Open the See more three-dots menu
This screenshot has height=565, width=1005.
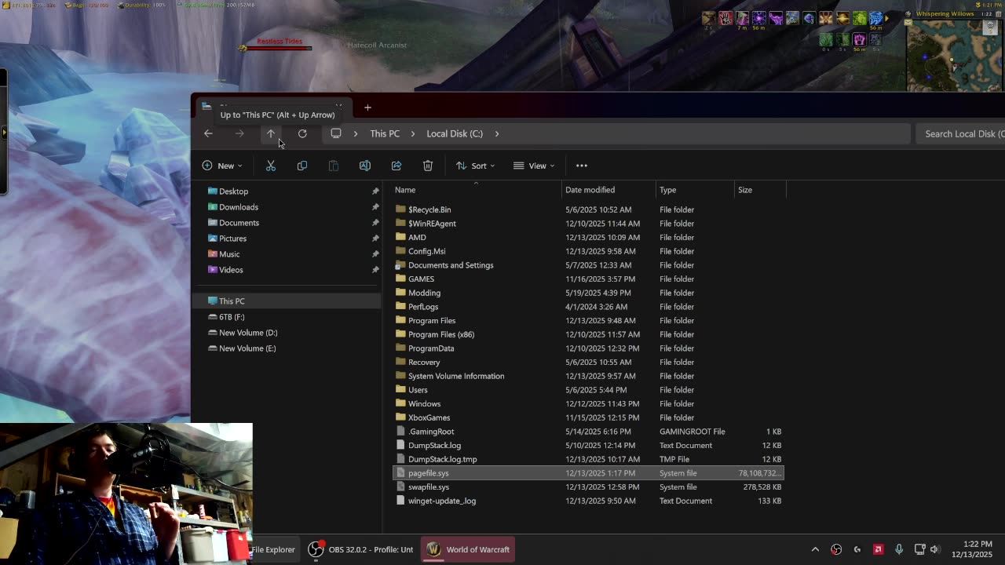582,166
